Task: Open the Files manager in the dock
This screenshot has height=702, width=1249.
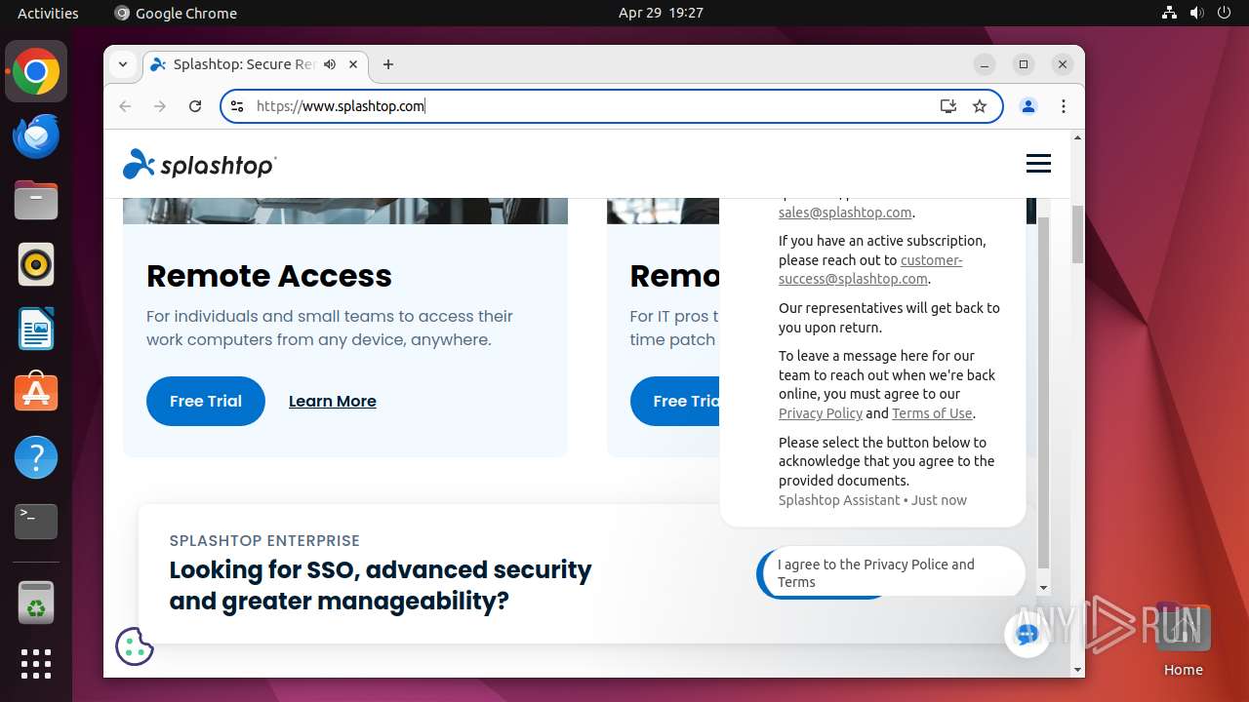Action: tap(36, 201)
